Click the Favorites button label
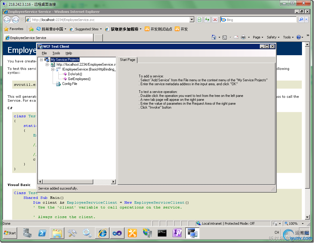 point(17,29)
